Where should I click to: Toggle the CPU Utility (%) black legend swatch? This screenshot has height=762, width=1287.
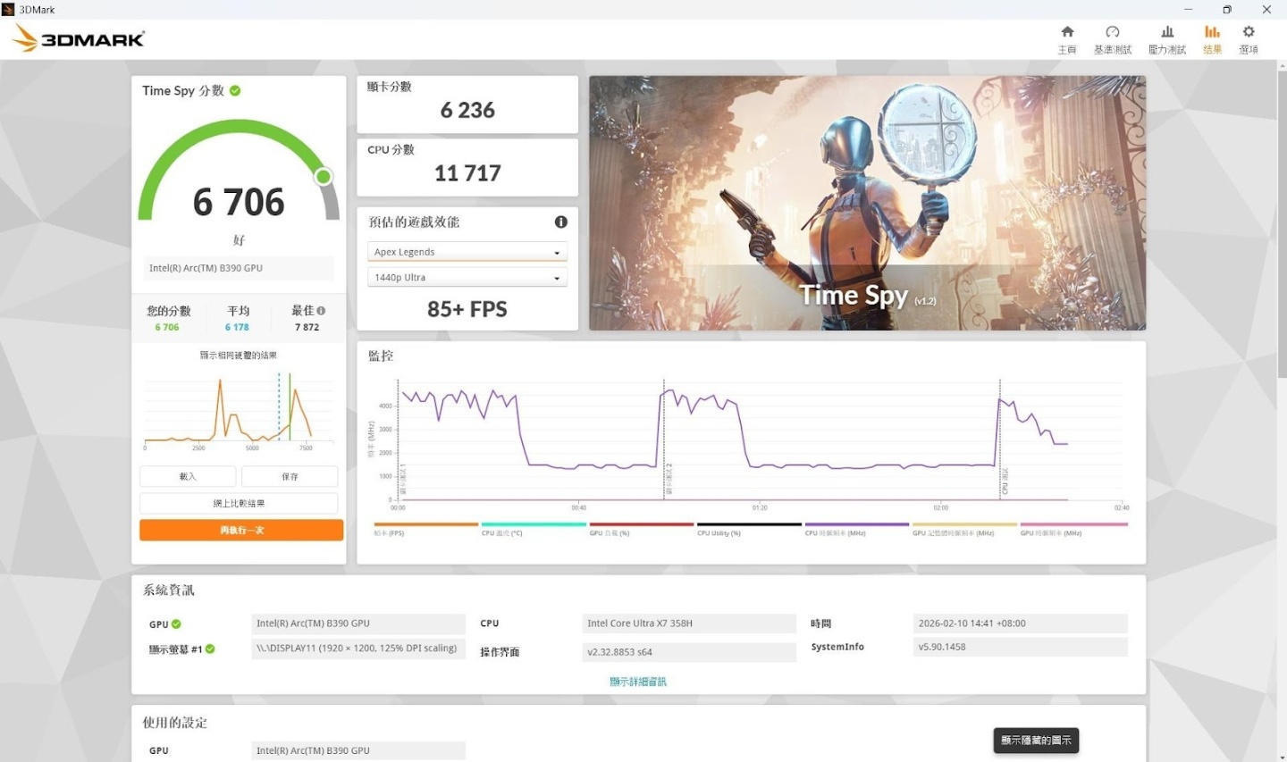(749, 525)
